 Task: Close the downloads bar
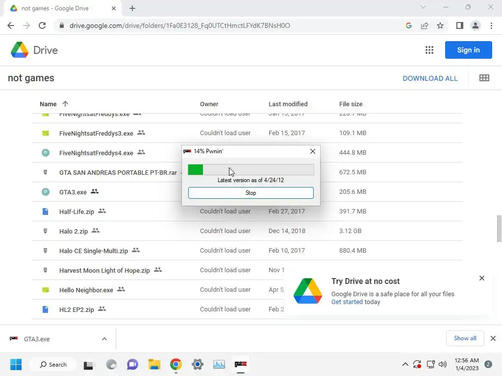[x=493, y=338]
